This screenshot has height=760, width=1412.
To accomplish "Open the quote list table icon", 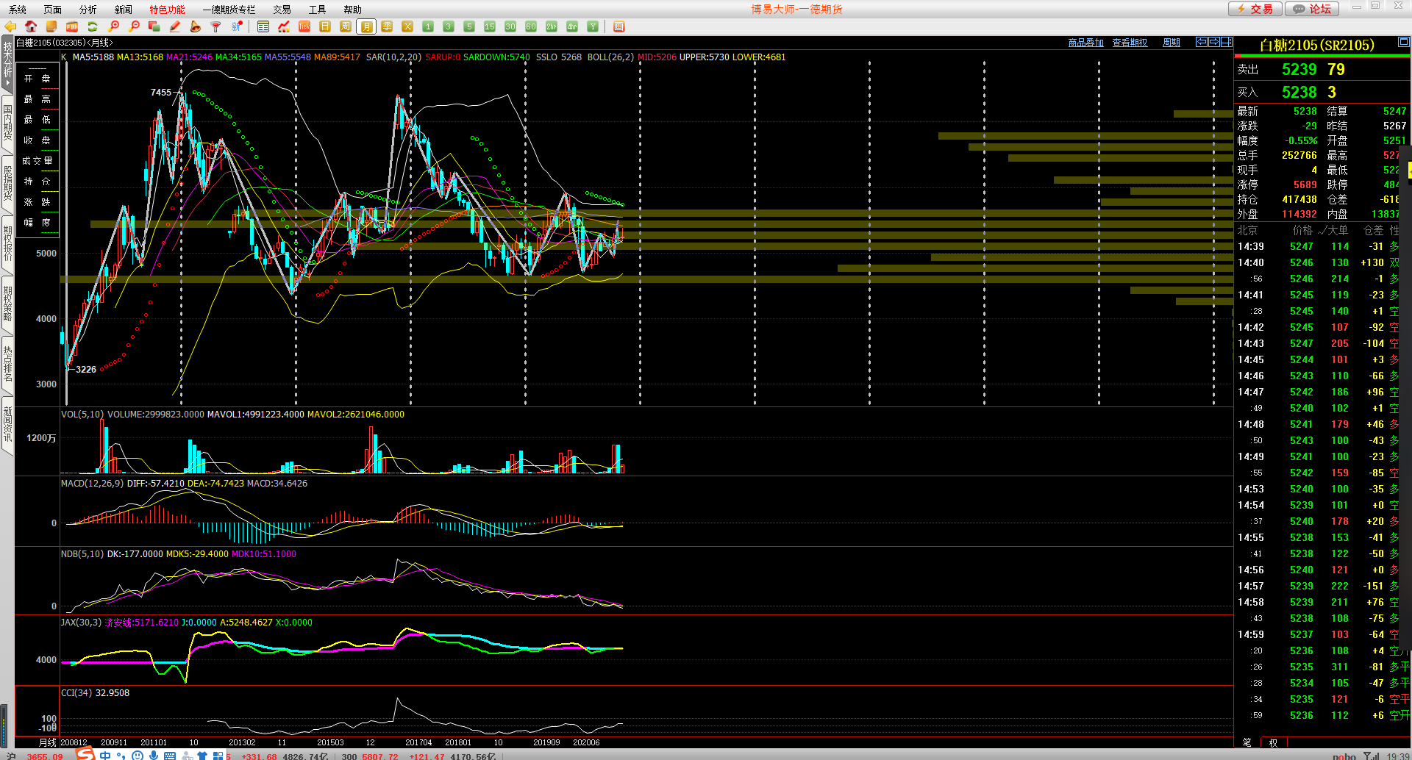I will click(263, 26).
